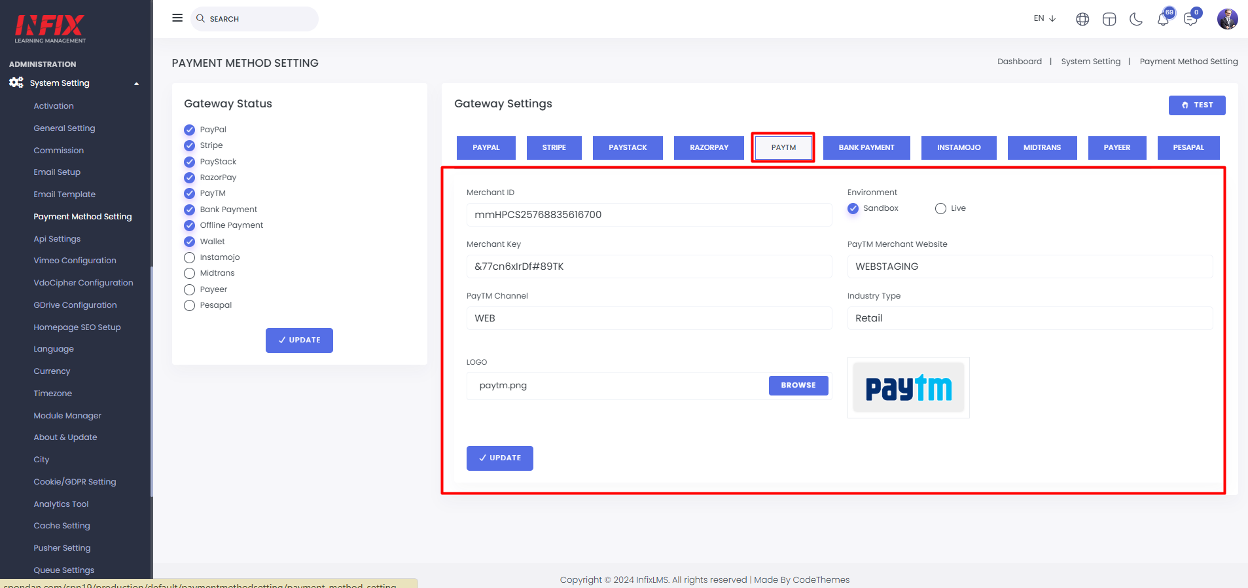Toggle the RazorPay gateway checkbox
This screenshot has height=588, width=1248.
tap(190, 177)
